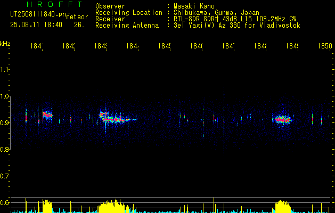Click the 0.8 frequency axis label
The width and height of the screenshot is (335, 213).
click(x=4, y=149)
